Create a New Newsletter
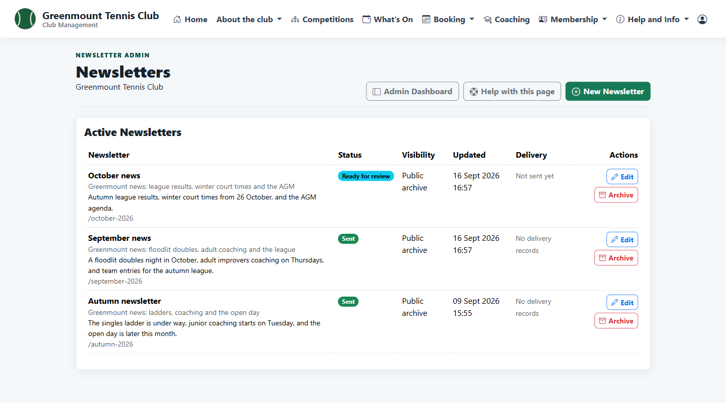 click(608, 92)
